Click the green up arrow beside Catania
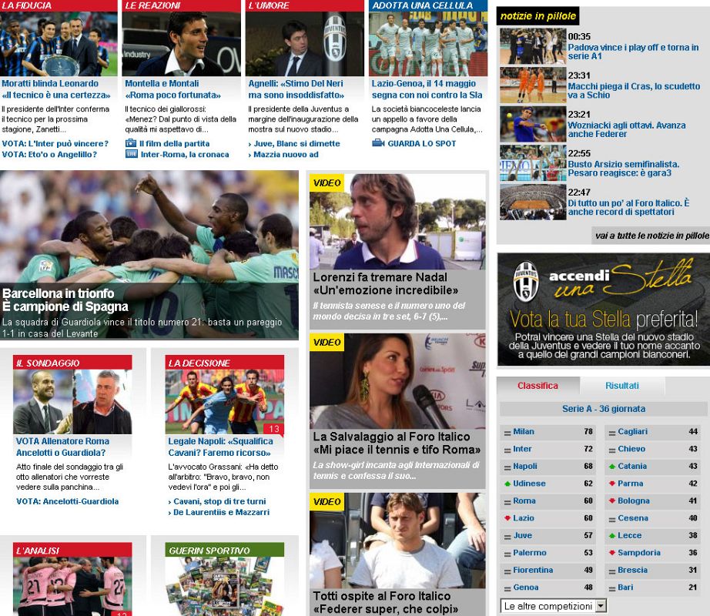 (x=611, y=467)
